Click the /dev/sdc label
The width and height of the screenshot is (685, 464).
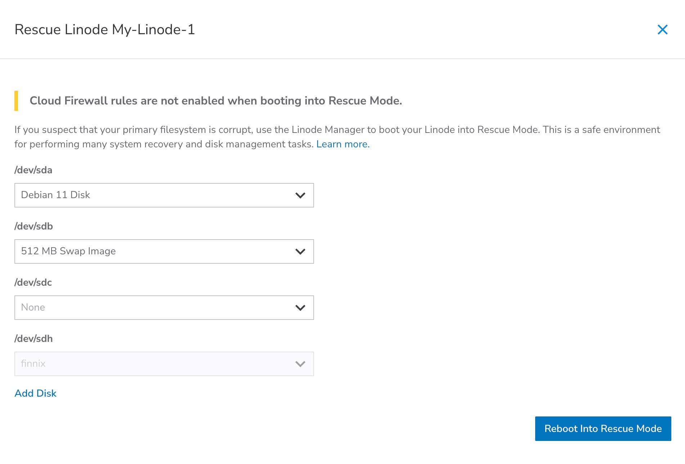click(x=33, y=282)
